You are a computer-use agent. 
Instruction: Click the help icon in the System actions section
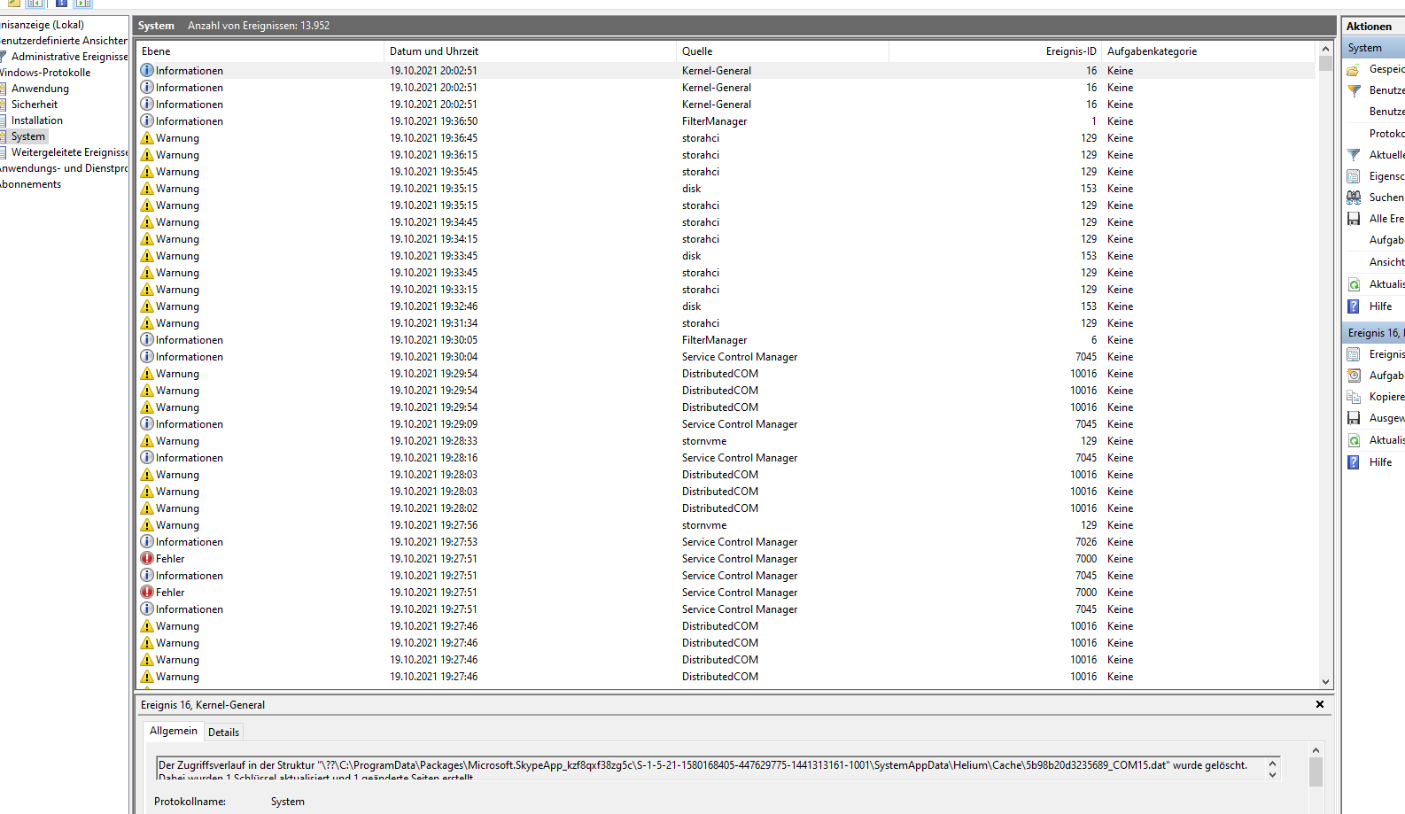[x=1354, y=306]
